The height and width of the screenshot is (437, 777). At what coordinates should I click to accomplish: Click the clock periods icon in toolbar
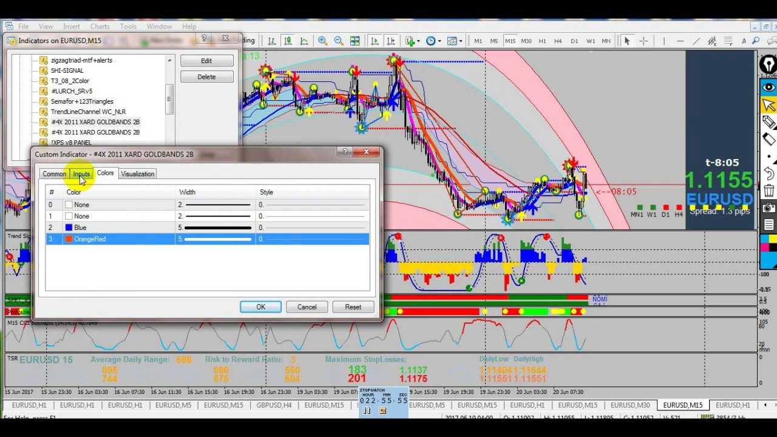click(x=430, y=41)
